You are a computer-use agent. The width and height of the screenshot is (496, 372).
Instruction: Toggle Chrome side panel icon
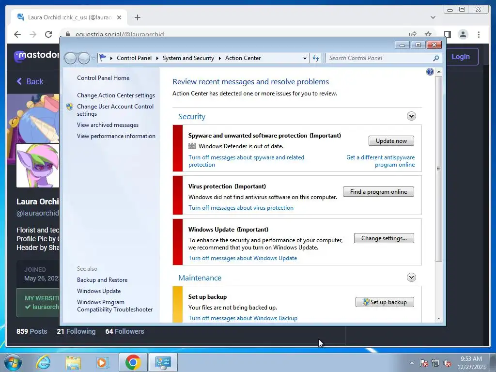tap(447, 34)
